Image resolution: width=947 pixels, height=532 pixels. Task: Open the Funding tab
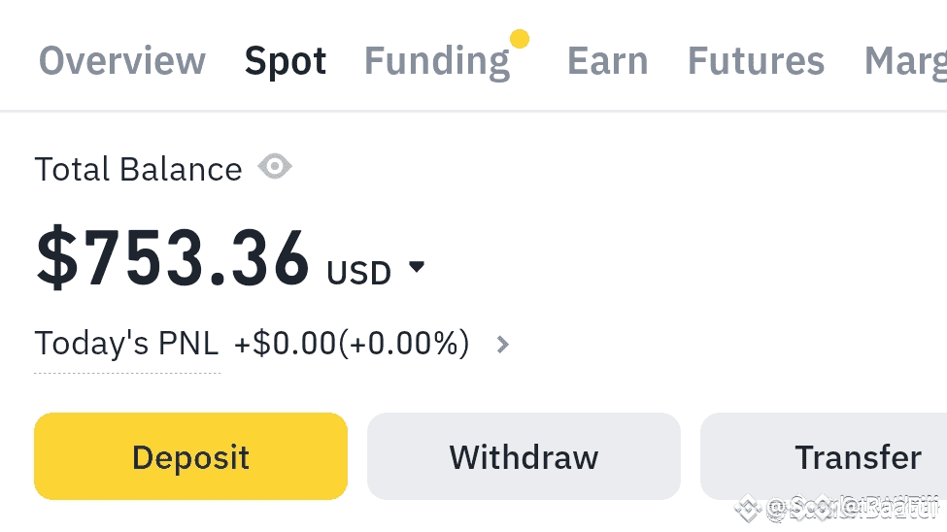coord(436,61)
